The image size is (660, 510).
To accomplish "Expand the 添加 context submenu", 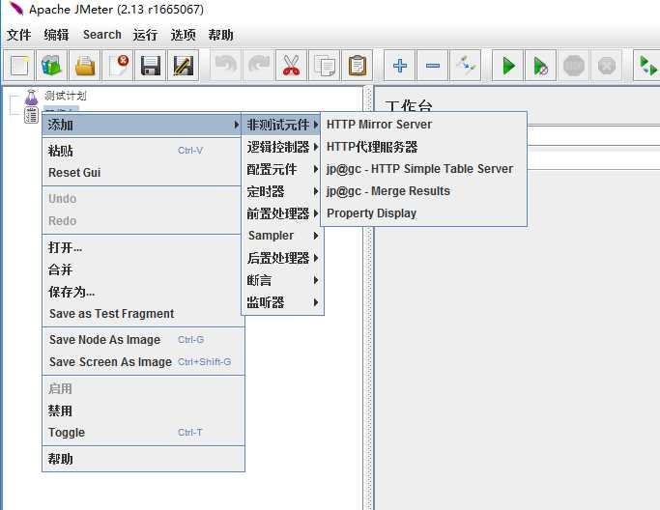I will click(142, 125).
